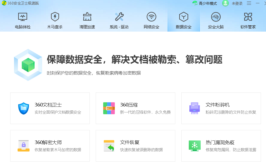Select the 电脑体检 tab label
Viewport: 266px width, 167px height.
(x=23, y=27)
